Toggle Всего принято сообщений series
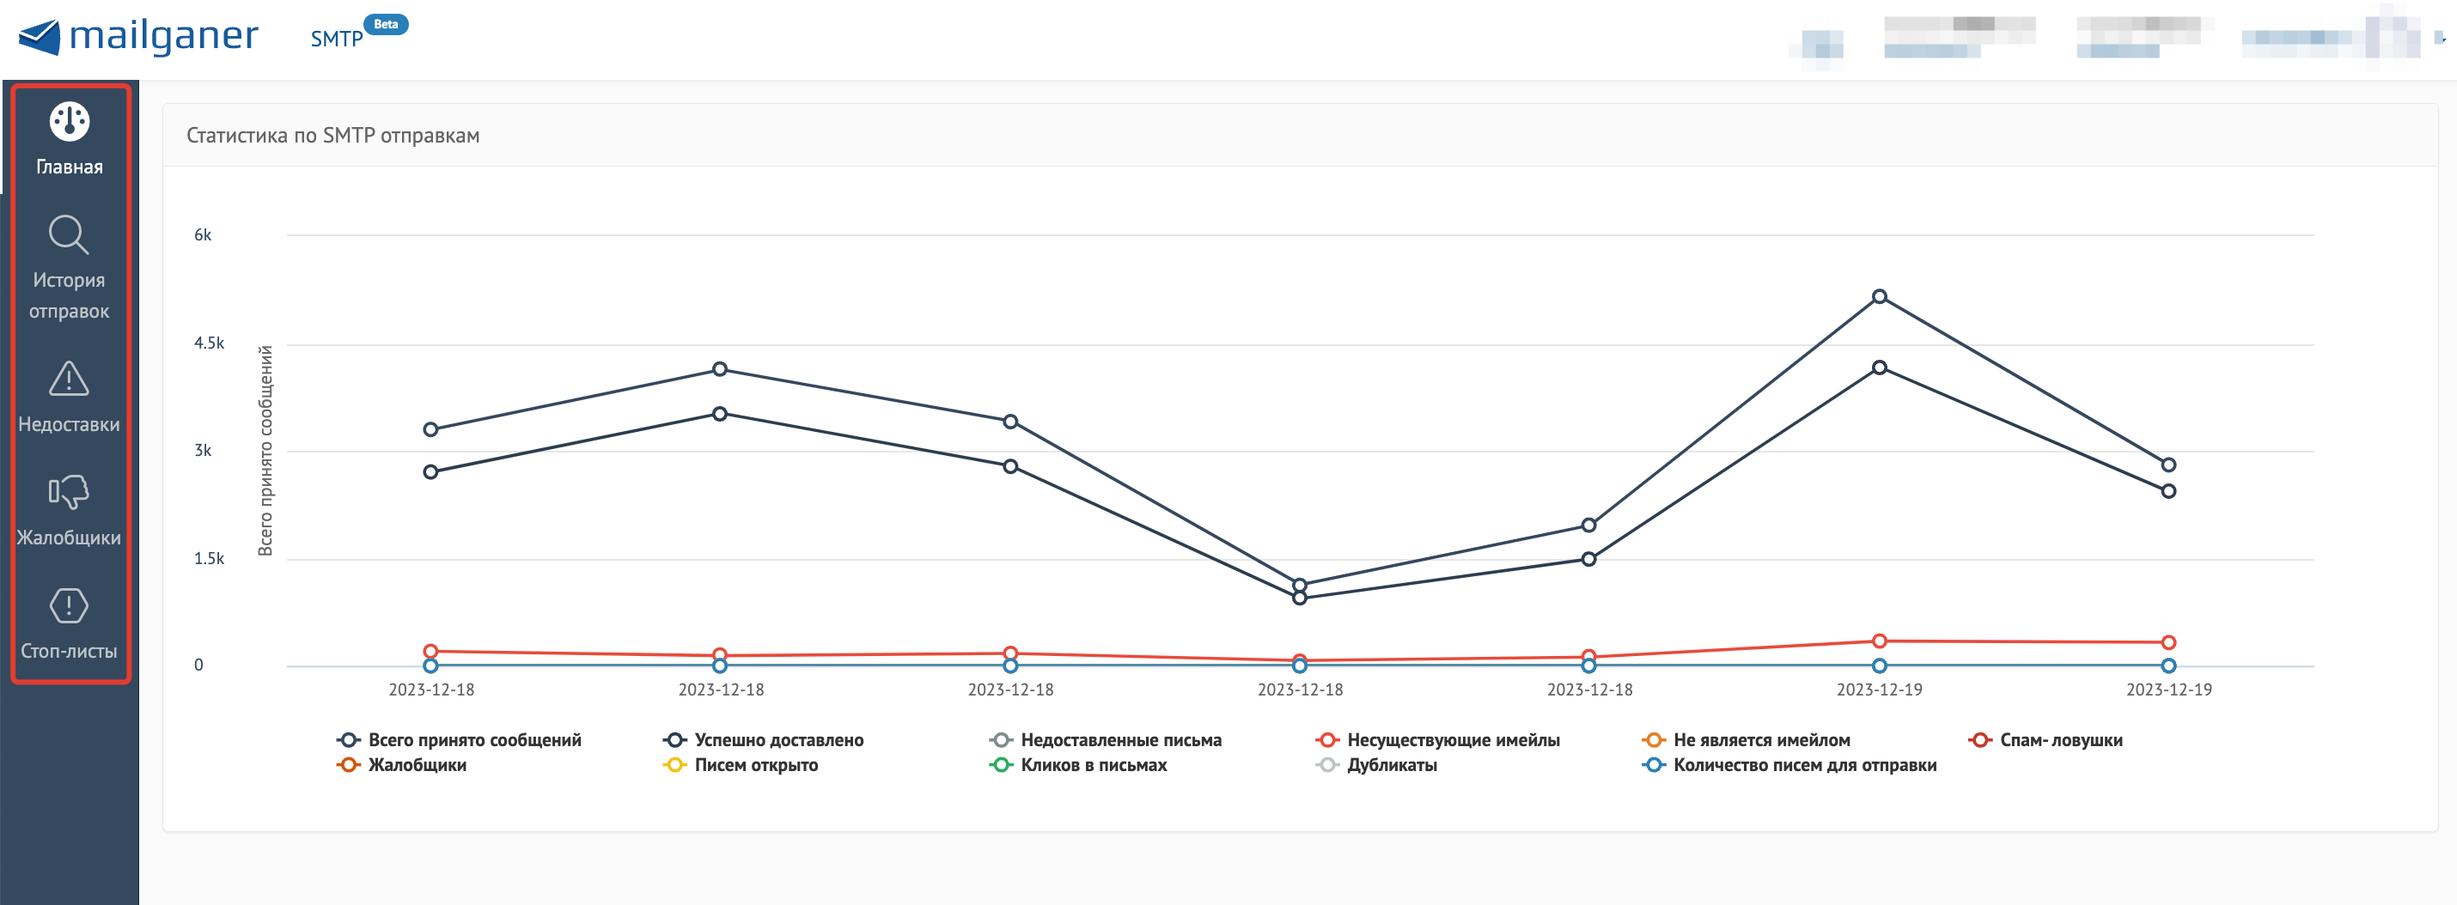Screen dimensions: 2457x905 (x=459, y=740)
